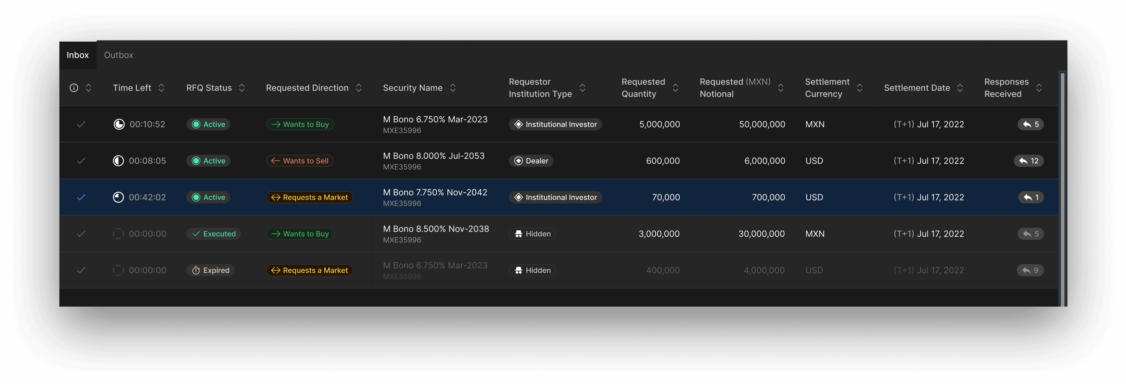Viewport: 1126px width, 384px height.
Task: Sort by Time Left column arrows
Action: click(x=161, y=88)
